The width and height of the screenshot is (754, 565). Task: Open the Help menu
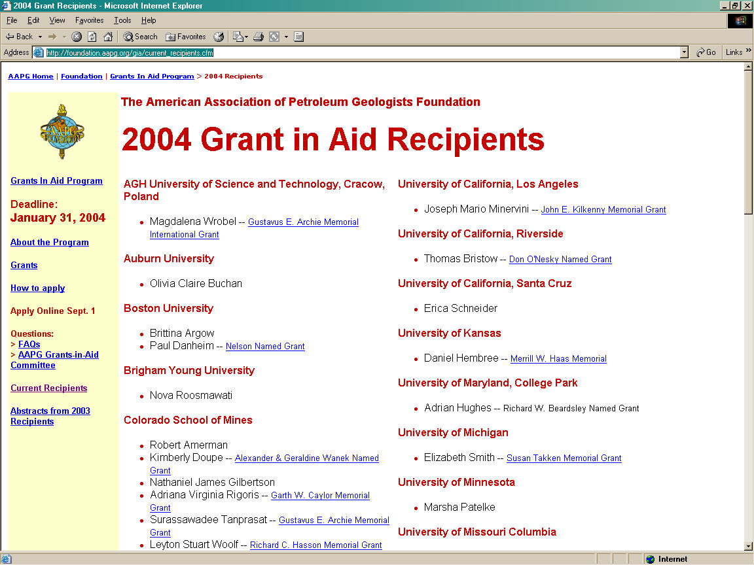(x=149, y=20)
